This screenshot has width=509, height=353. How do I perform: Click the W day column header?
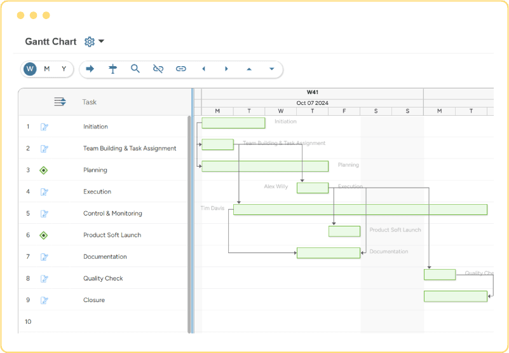[x=281, y=111]
